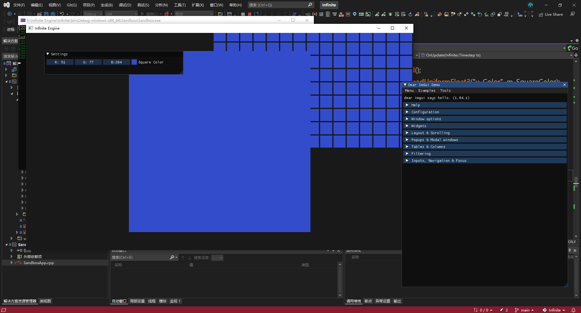581x313 pixels.
Task: Open Tools menu in ImGui Demo
Action: [445, 91]
